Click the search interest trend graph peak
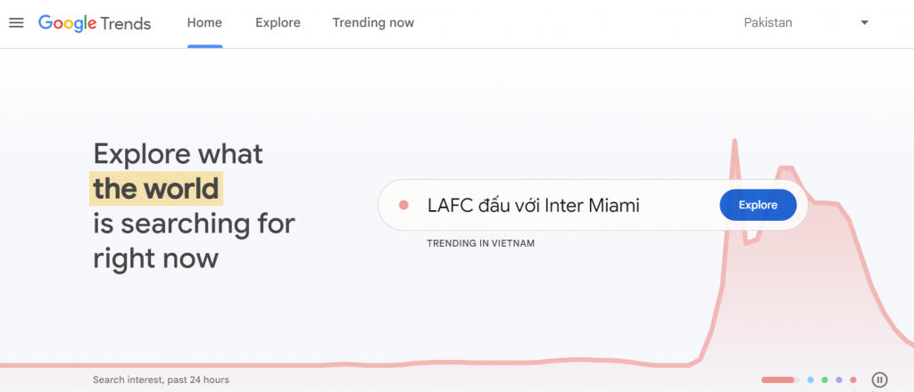This screenshot has width=914, height=392. click(x=735, y=143)
